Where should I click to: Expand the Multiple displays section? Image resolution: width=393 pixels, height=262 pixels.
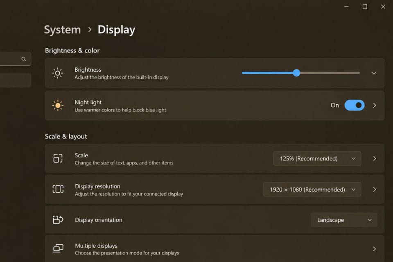(375, 249)
